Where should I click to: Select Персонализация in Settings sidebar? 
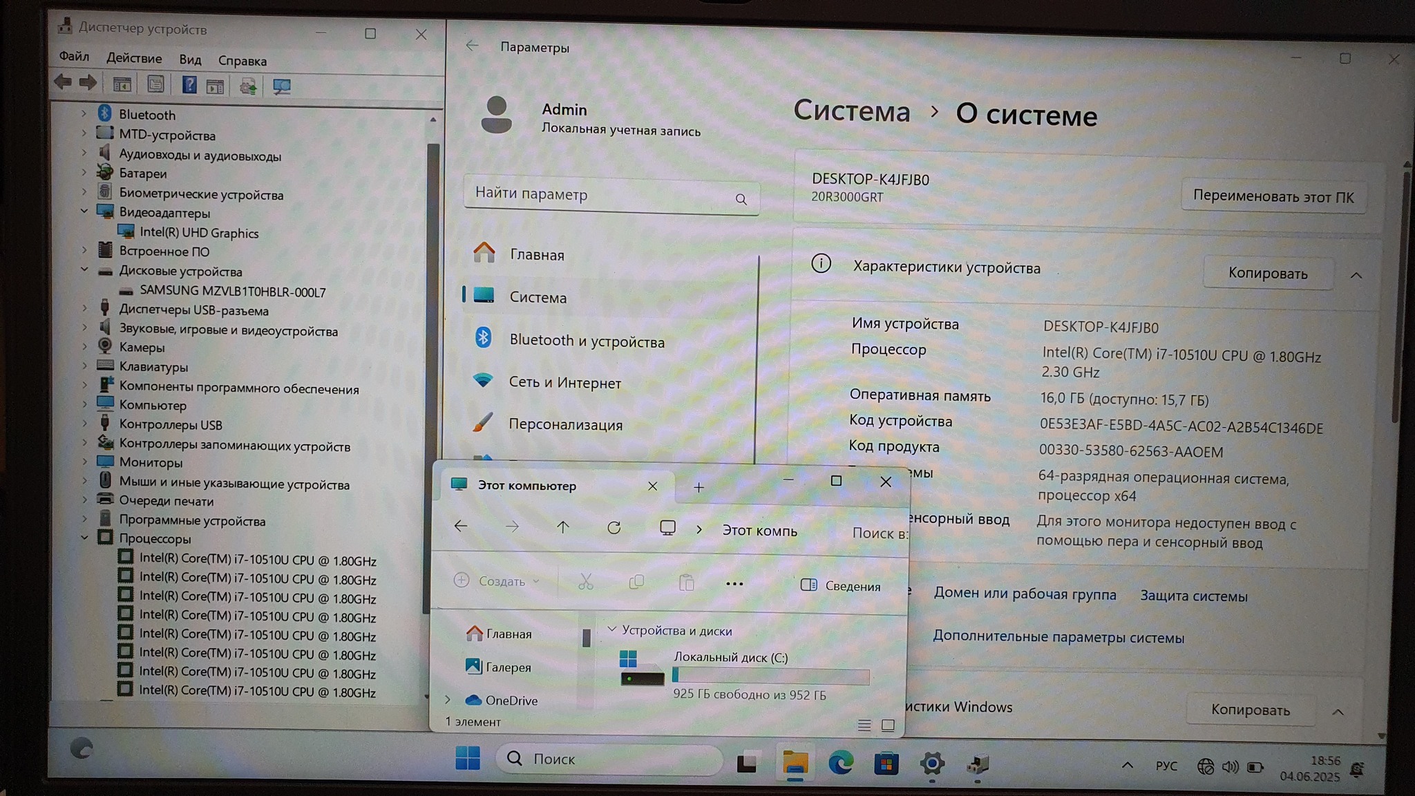[x=565, y=424]
